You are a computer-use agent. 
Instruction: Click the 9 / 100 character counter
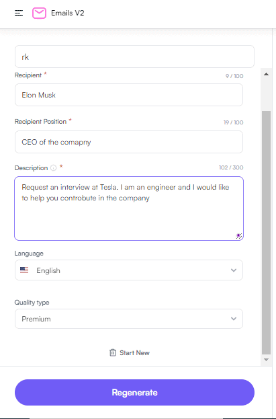234,76
